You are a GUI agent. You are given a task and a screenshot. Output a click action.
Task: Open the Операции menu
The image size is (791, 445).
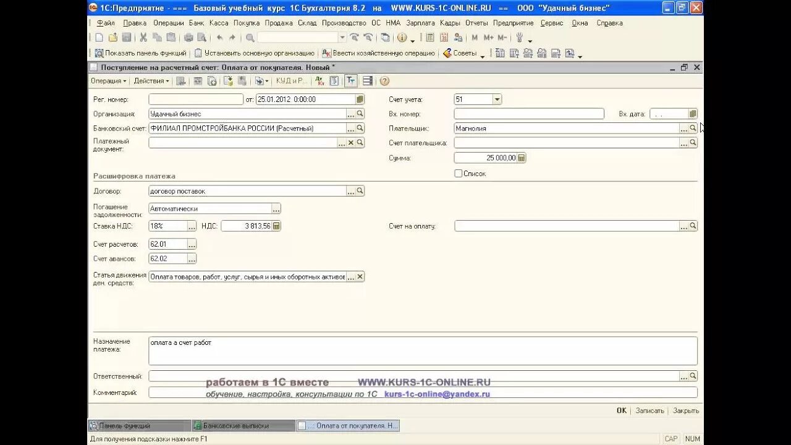(x=169, y=23)
